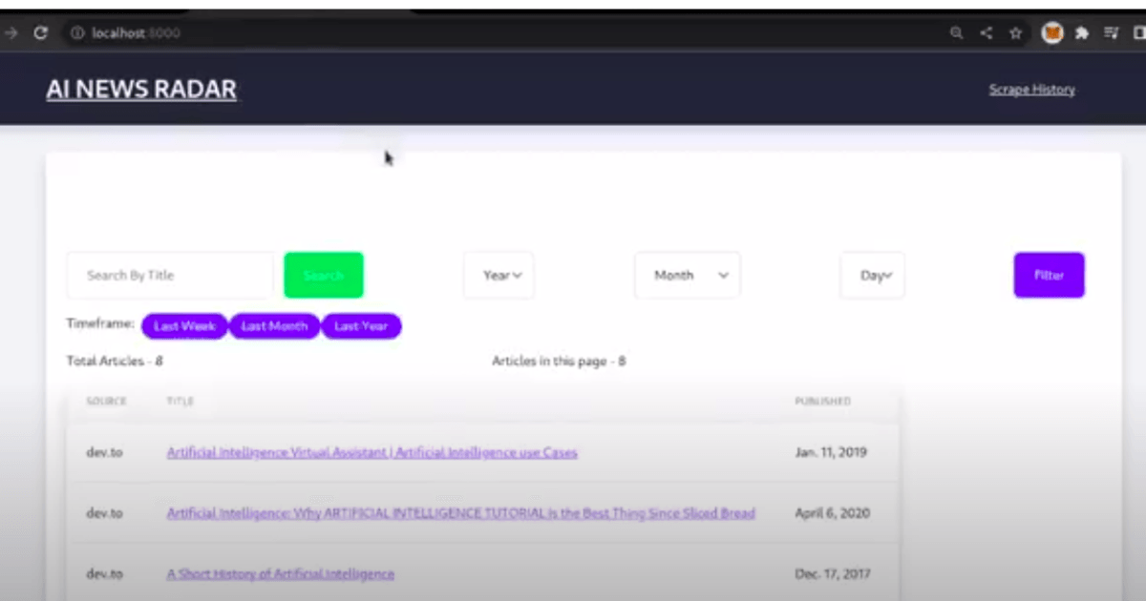Select the Last Week timeframe pill

pos(183,325)
